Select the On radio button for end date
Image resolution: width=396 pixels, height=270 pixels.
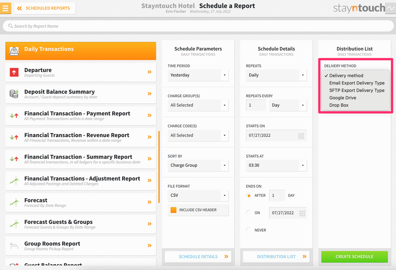(x=249, y=213)
